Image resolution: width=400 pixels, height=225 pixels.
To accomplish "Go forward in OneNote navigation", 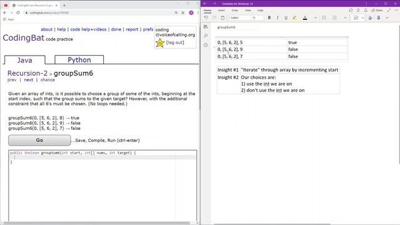I will pos(214,4).
